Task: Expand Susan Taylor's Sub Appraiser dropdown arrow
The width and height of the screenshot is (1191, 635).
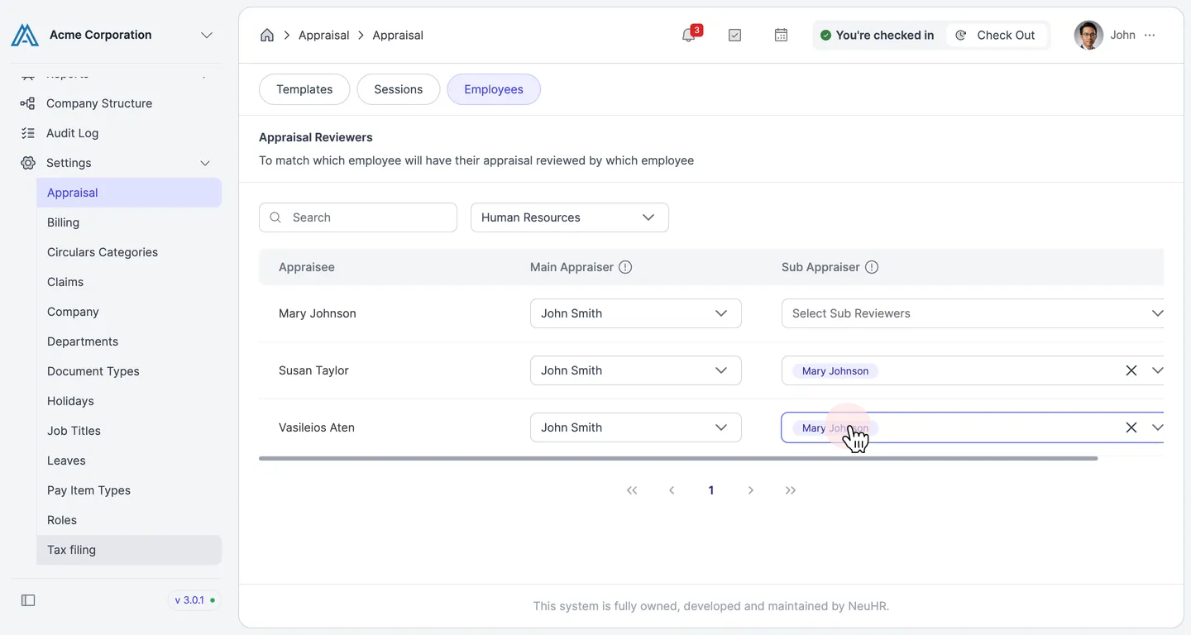Action: pos(1157,370)
